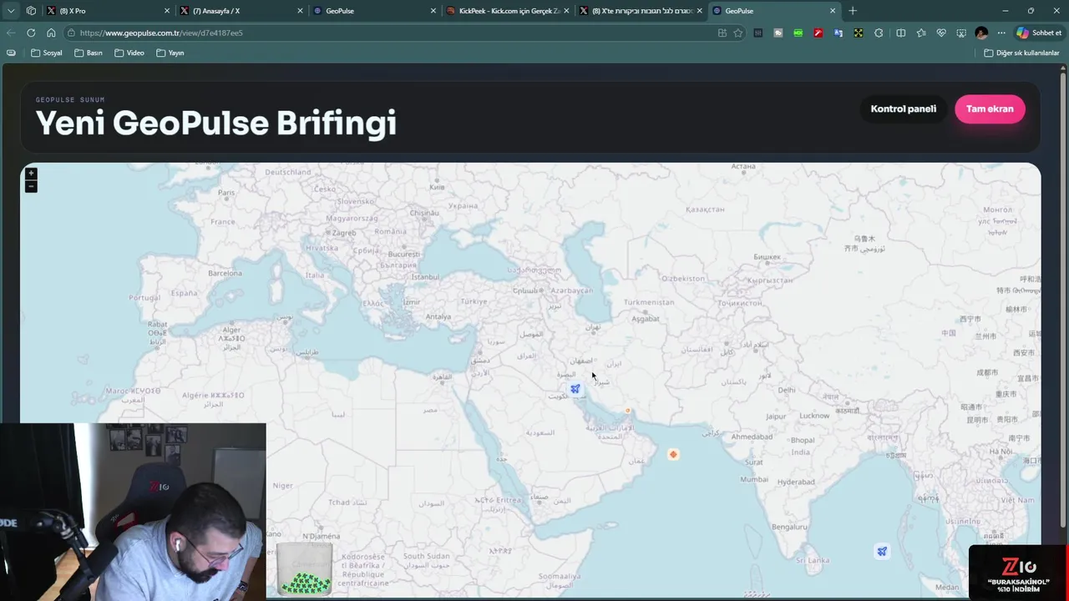Close the KickPeek tab
This screenshot has width=1069, height=601.
click(567, 11)
